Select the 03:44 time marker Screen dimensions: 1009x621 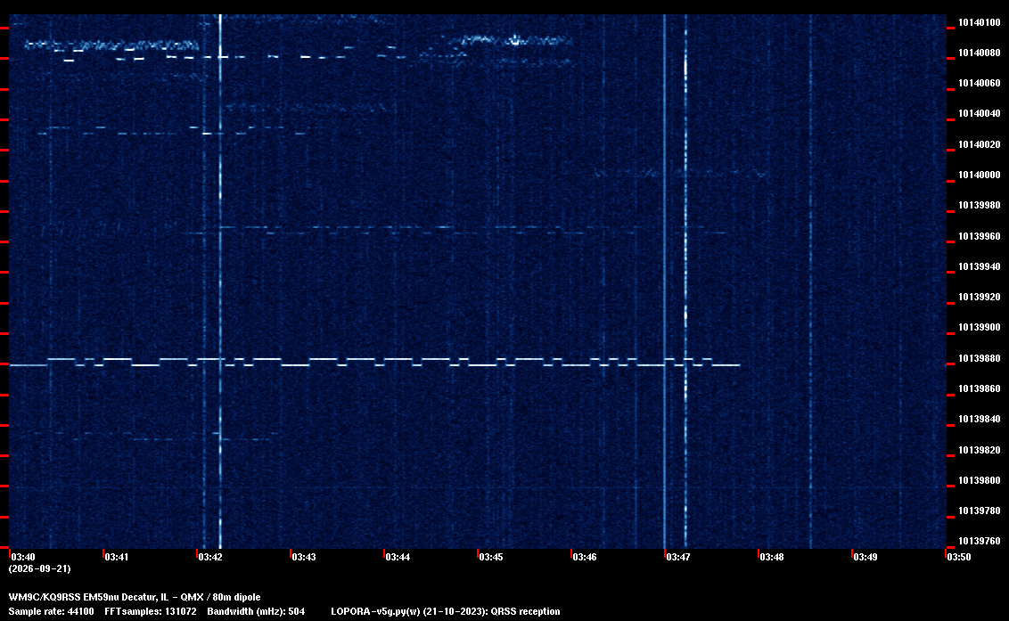[398, 557]
